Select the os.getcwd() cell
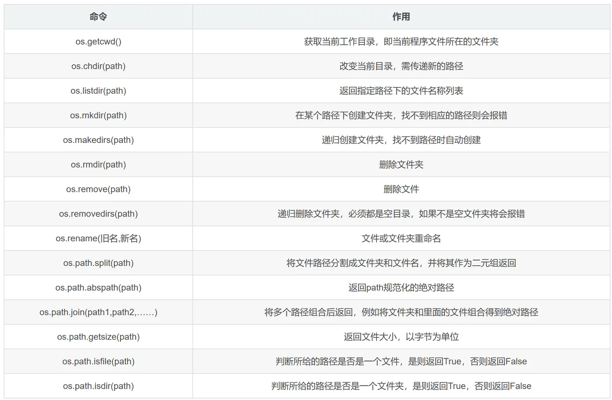This screenshot has width=612, height=400. coord(98,42)
